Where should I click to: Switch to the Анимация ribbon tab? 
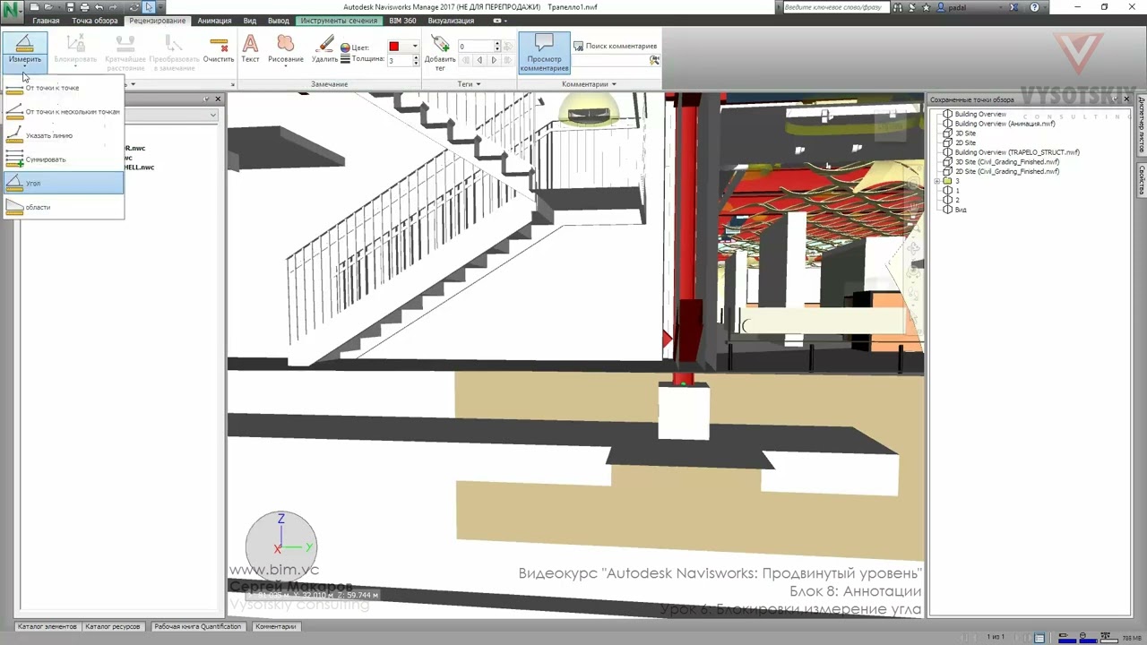[214, 21]
